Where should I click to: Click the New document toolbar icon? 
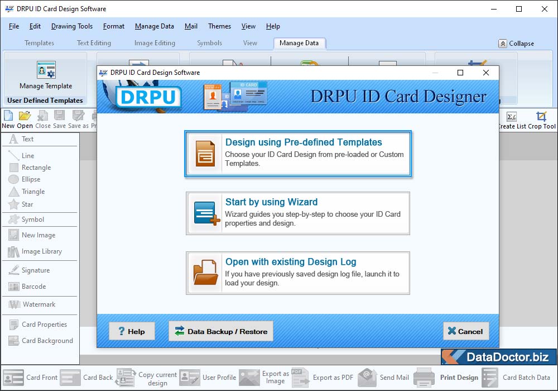click(8, 120)
